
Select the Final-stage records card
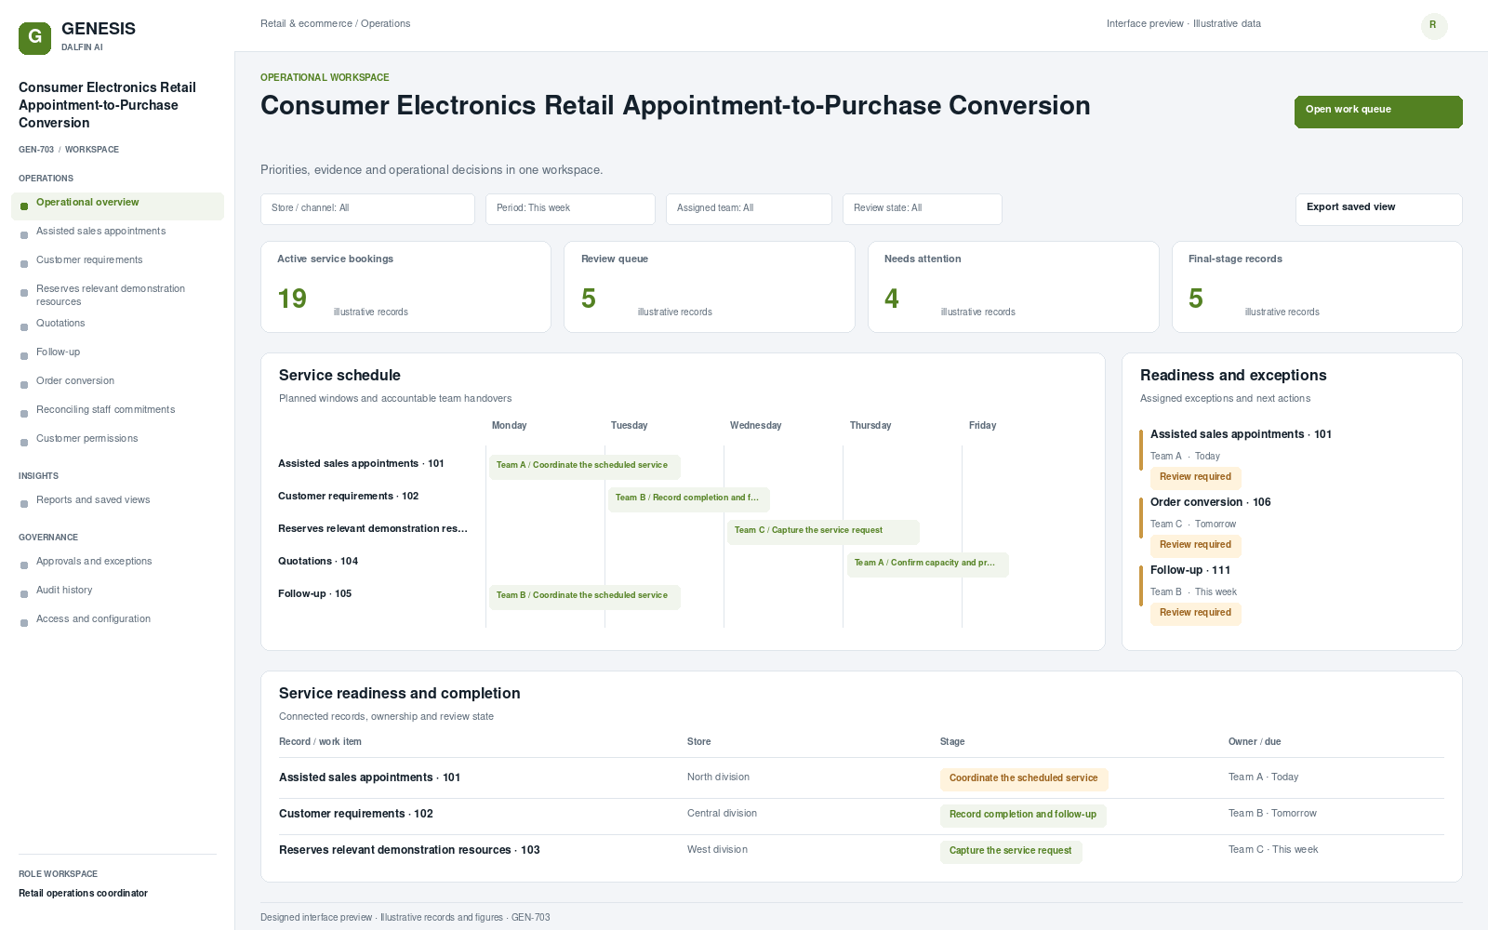pos(1317,286)
